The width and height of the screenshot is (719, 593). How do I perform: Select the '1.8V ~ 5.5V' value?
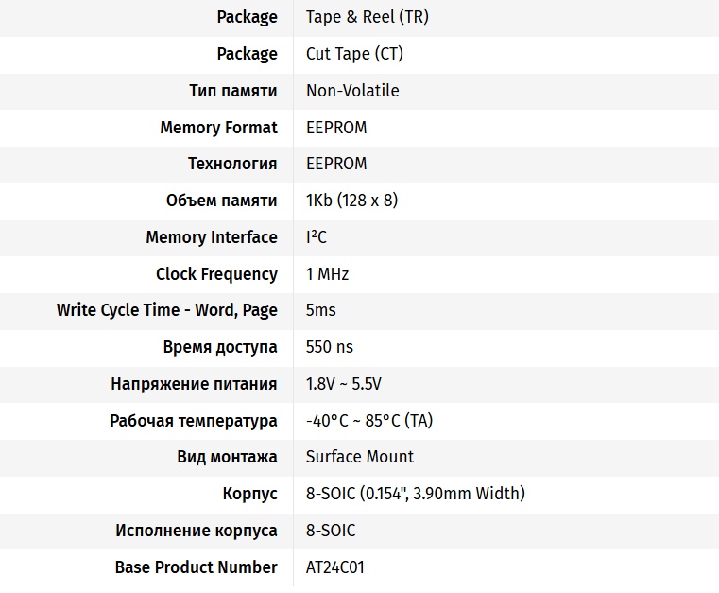pyautogui.click(x=343, y=384)
